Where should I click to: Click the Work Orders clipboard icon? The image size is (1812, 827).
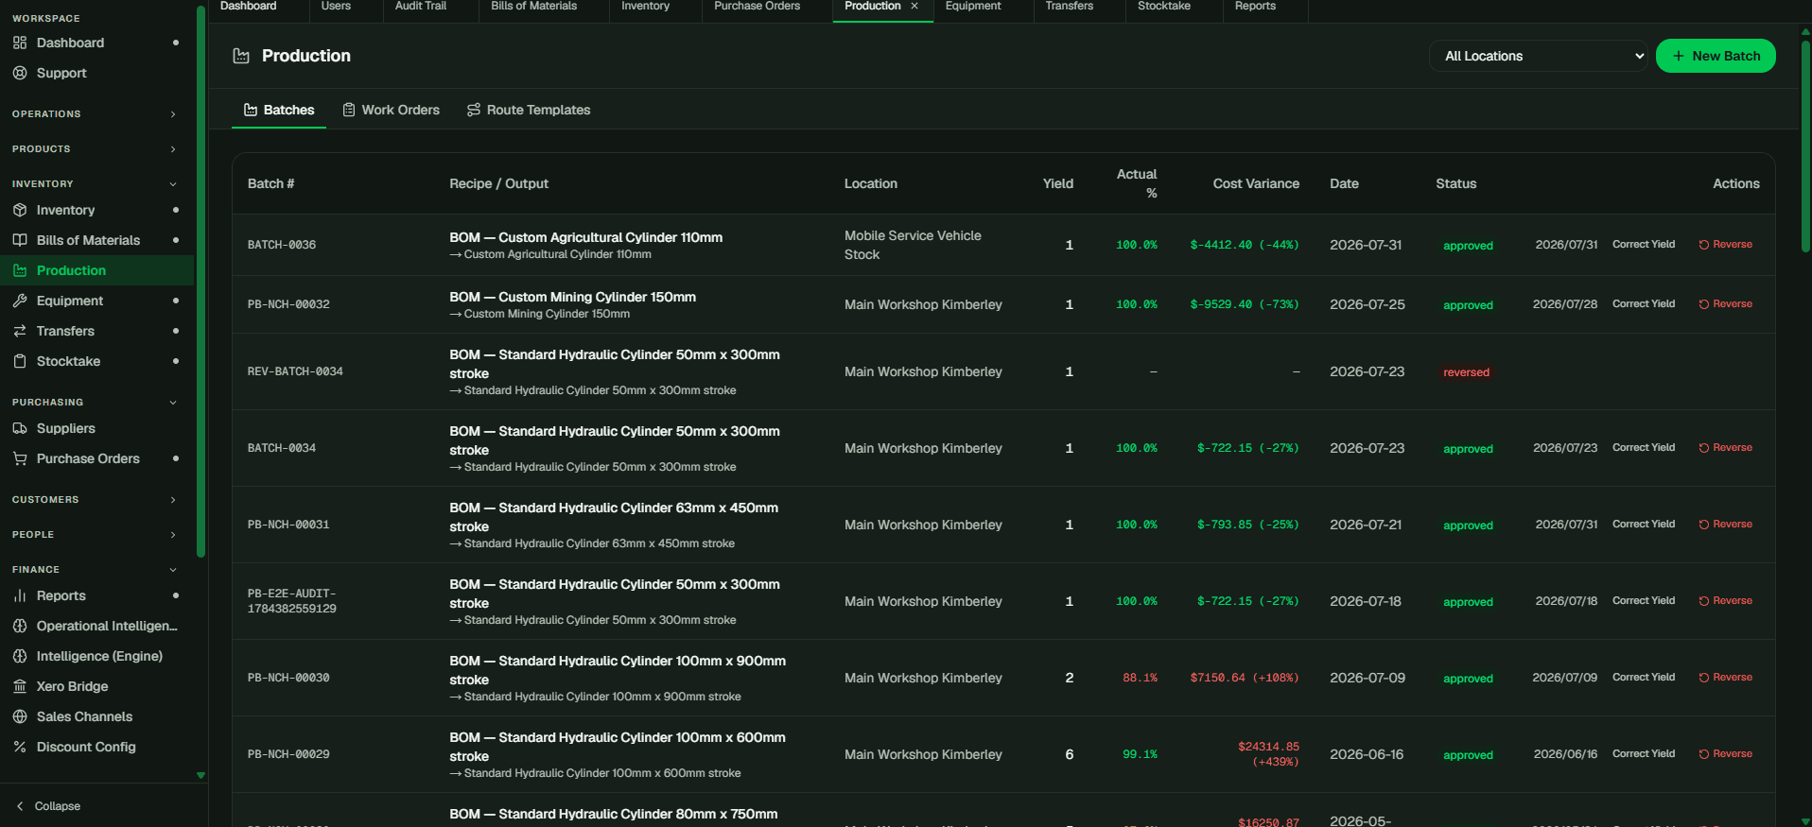pyautogui.click(x=349, y=110)
